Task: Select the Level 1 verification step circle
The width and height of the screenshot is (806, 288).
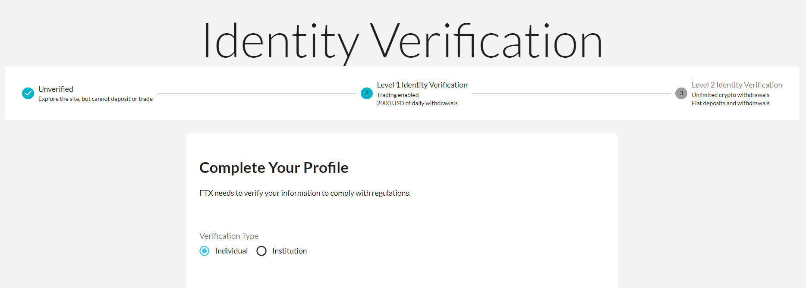Action: pos(366,93)
